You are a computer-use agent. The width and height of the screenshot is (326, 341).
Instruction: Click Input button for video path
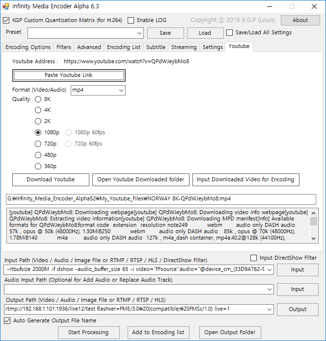click(298, 270)
